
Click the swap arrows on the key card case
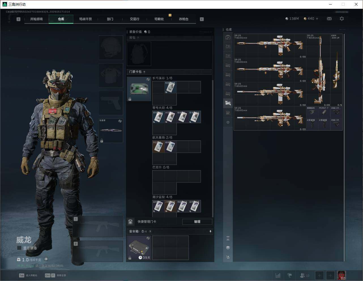point(148,80)
